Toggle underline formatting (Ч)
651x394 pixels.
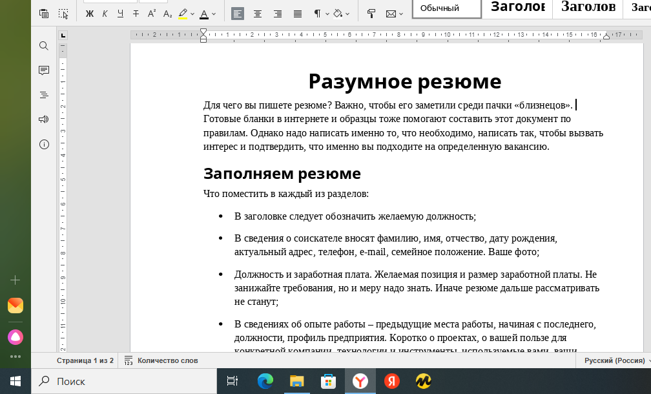[x=120, y=14]
